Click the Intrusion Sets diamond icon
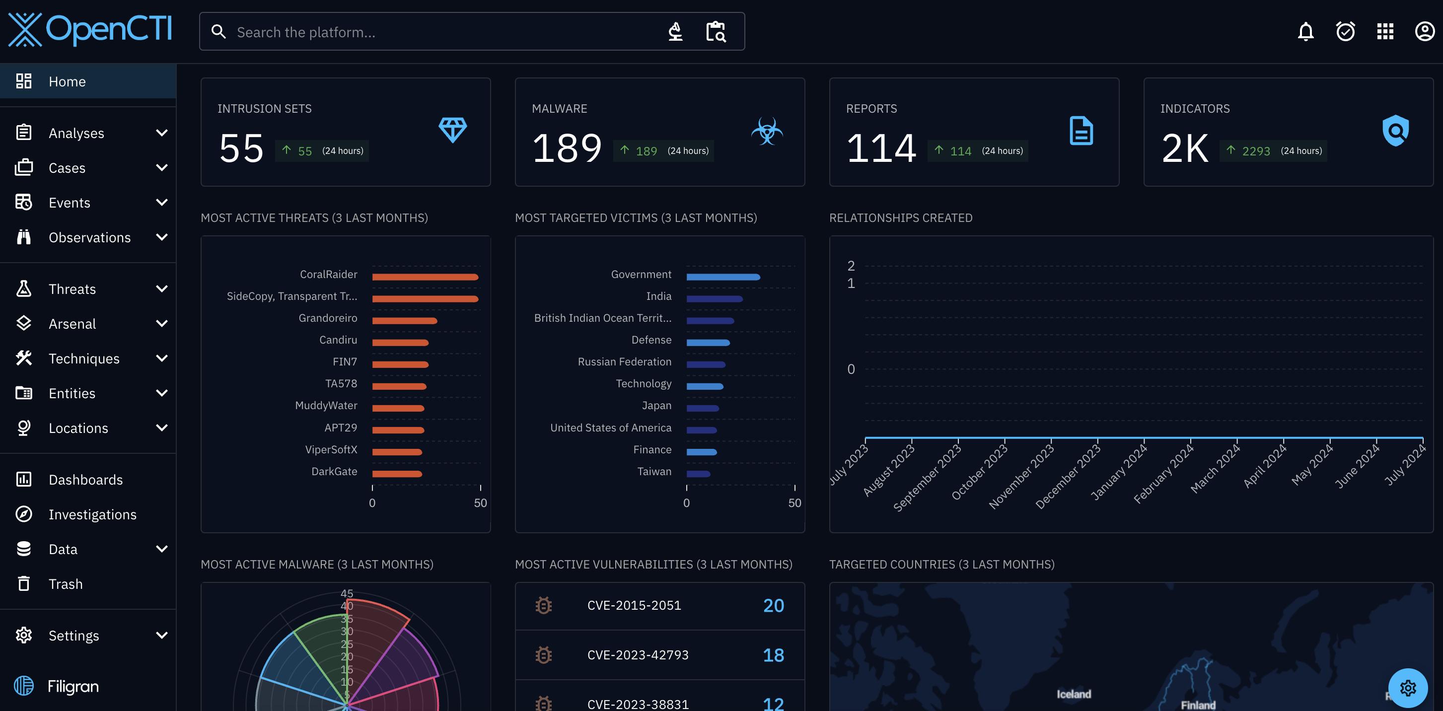This screenshot has width=1443, height=711. click(453, 130)
